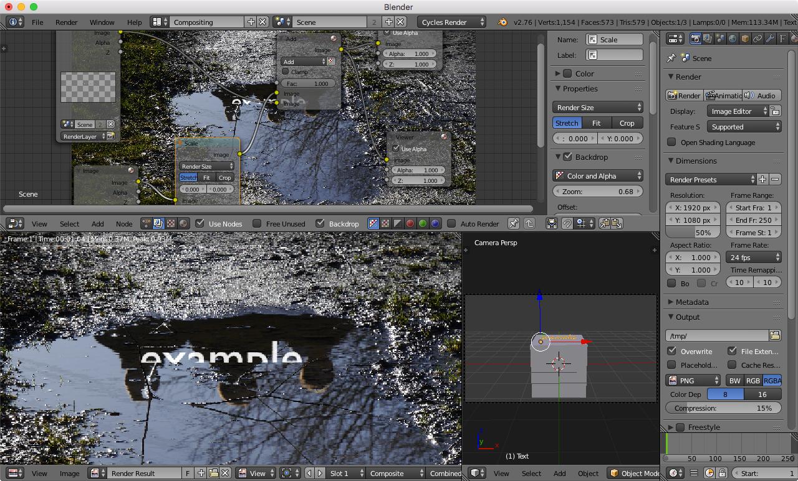Open the Object properties tab (cube icon)
Screen dimensions: 798x481
point(745,39)
